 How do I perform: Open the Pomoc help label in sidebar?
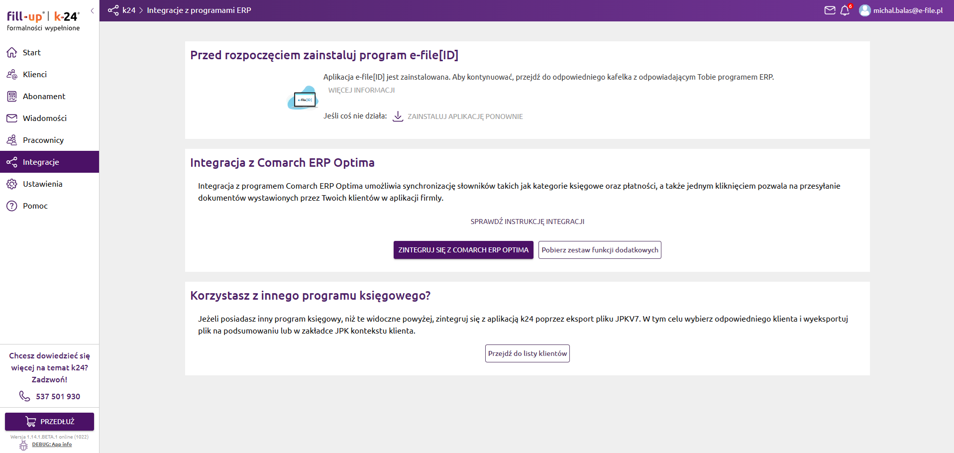[x=35, y=206]
